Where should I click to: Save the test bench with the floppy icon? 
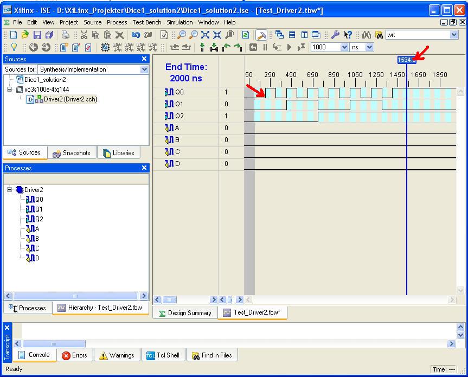pos(37,35)
